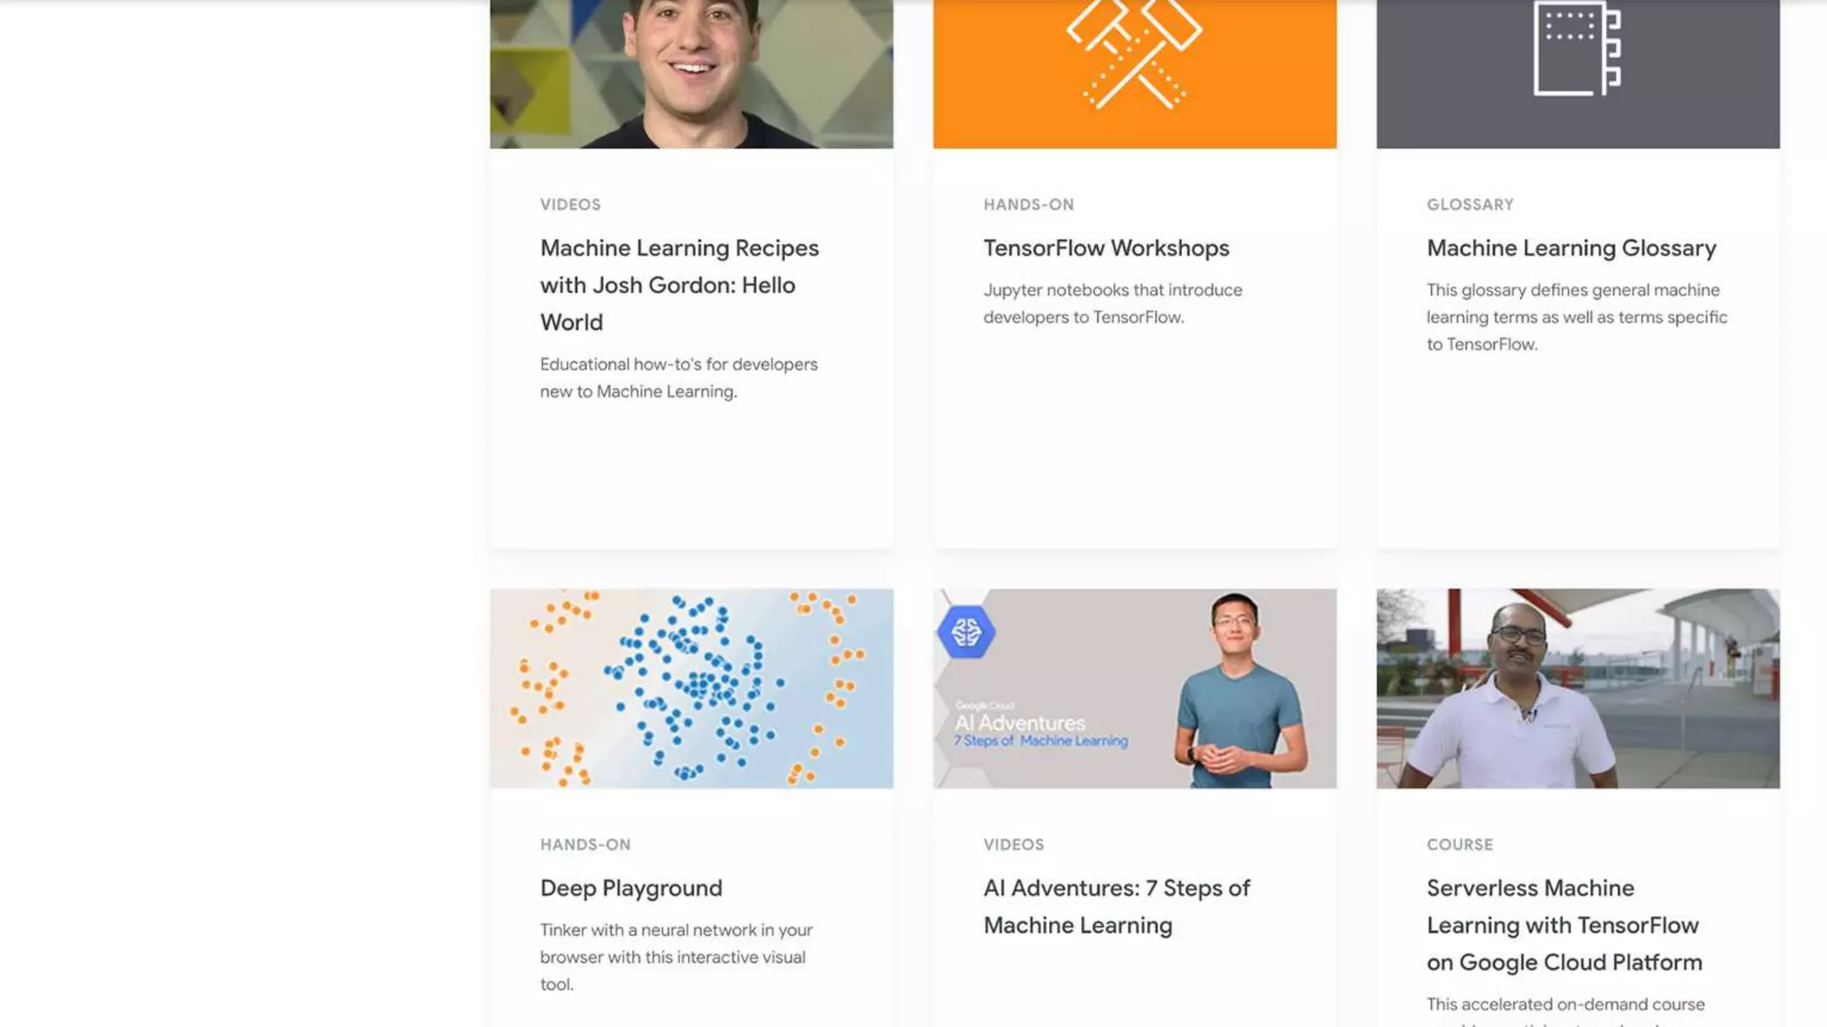This screenshot has height=1027, width=1827.
Task: Click the notebook icon on the gray glossary banner
Action: [1577, 47]
